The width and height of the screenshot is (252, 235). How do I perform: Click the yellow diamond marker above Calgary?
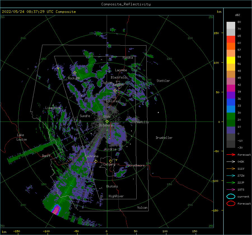111,161
